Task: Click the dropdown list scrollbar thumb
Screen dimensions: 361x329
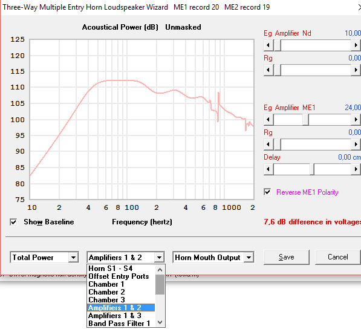Action: [x=160, y=285]
